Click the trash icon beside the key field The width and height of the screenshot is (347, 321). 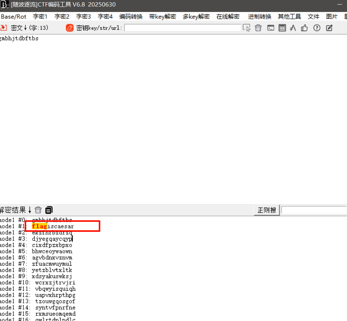[x=258, y=28]
